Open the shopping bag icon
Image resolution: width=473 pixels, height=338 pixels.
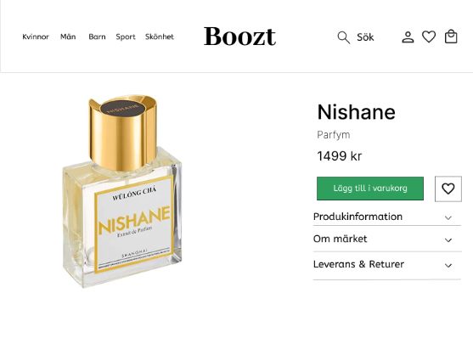click(x=451, y=37)
